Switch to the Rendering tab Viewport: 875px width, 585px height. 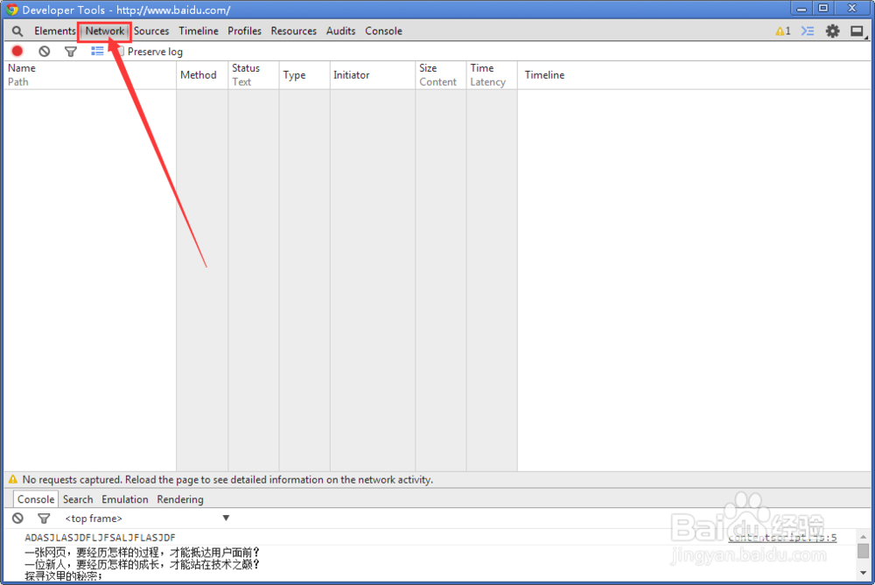[x=180, y=499]
